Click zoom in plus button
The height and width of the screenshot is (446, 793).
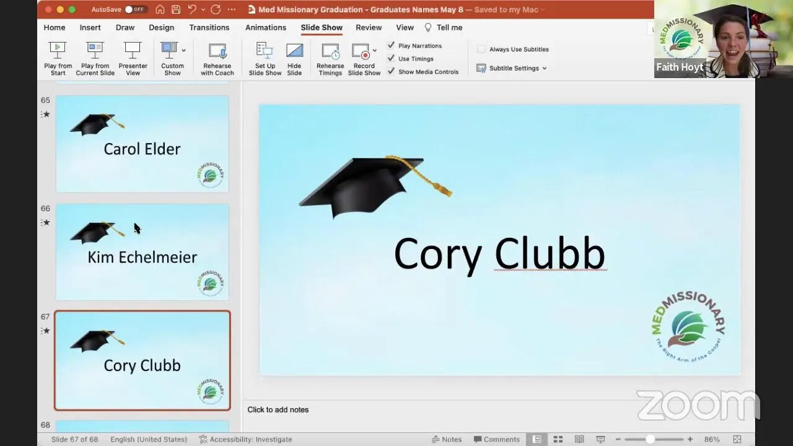click(x=690, y=439)
